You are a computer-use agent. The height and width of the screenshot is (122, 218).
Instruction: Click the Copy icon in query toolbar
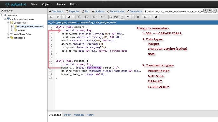[80, 17]
